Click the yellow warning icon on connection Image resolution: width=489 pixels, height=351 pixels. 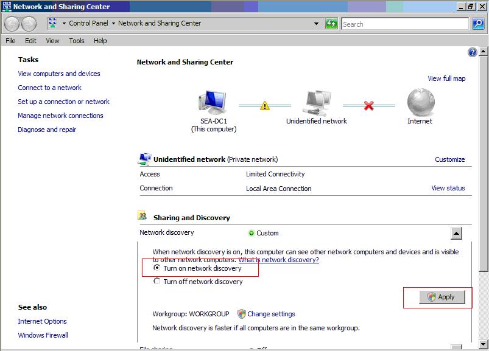[x=264, y=105]
